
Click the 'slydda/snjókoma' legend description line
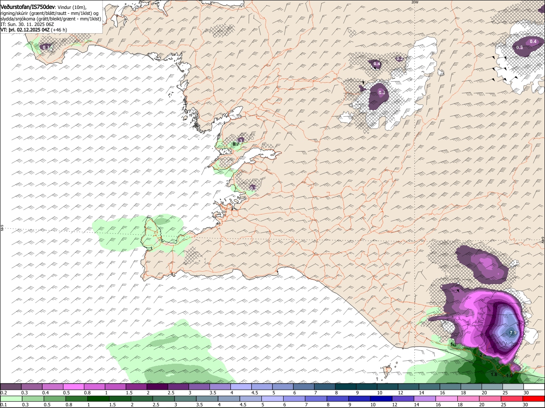51,19
